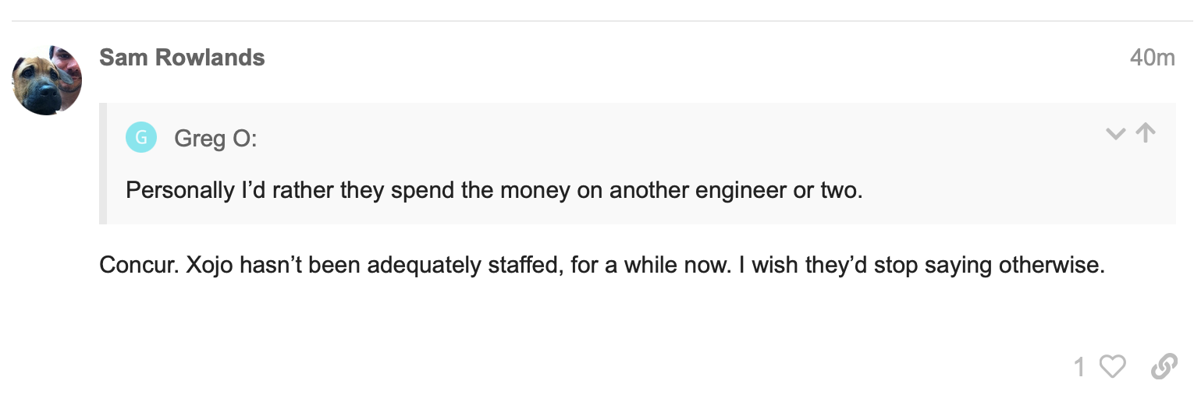1194x402 pixels.
Task: Click the horizontal divider above the post
Action: pos(597,21)
